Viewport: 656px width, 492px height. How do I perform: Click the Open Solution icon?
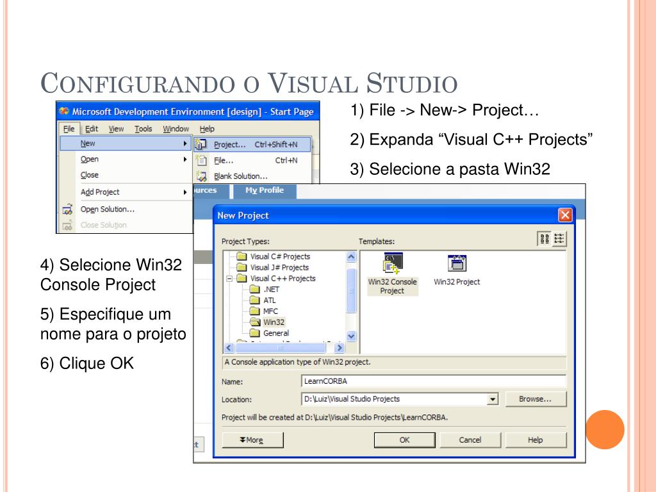click(67, 209)
